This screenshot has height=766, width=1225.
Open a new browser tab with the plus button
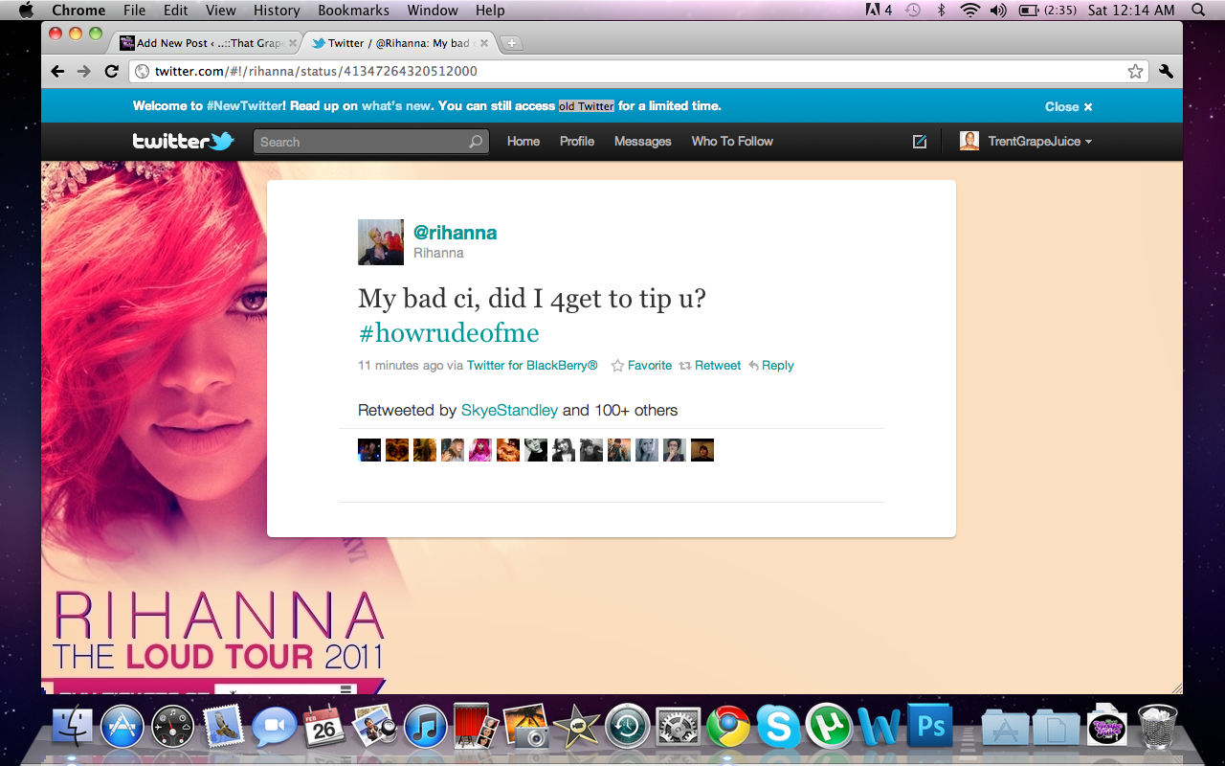pyautogui.click(x=512, y=43)
